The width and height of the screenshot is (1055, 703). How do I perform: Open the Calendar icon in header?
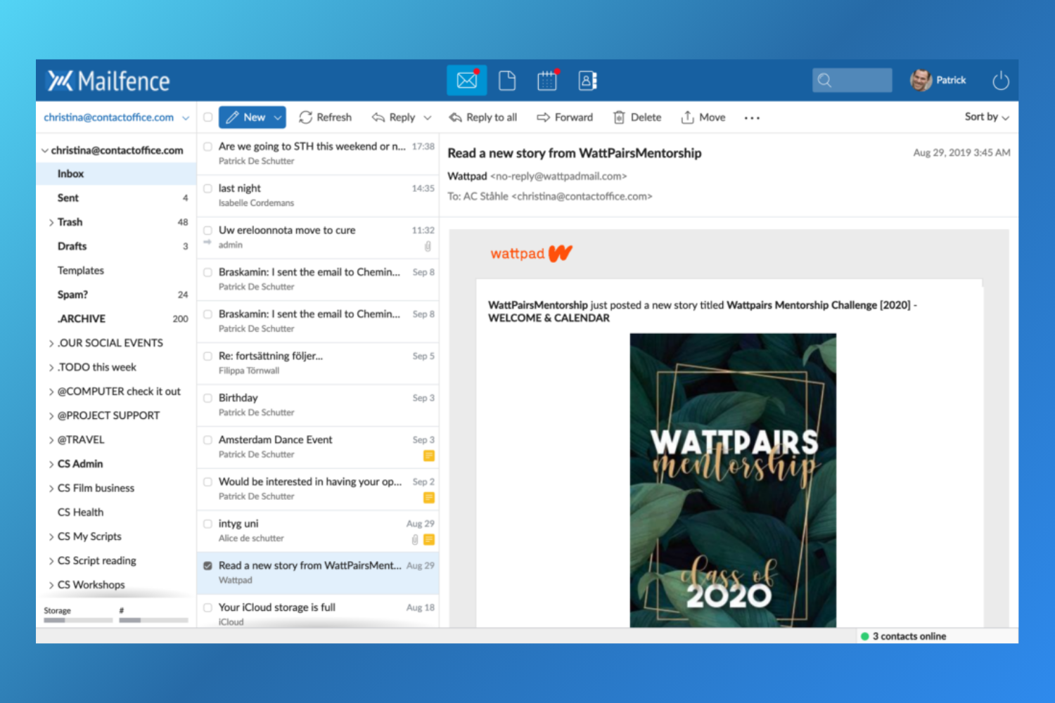click(547, 81)
